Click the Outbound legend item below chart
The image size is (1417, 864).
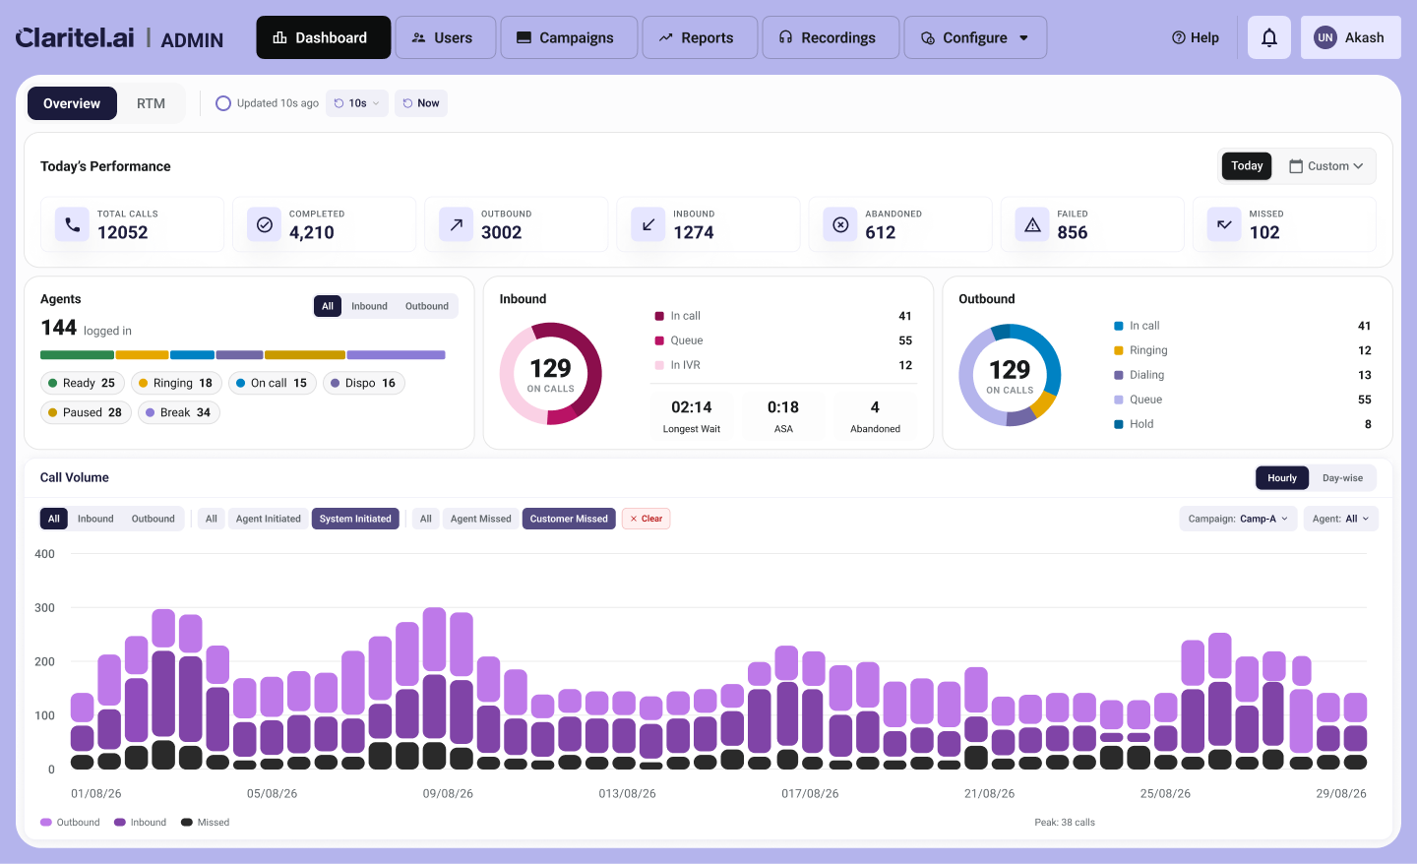tap(70, 823)
